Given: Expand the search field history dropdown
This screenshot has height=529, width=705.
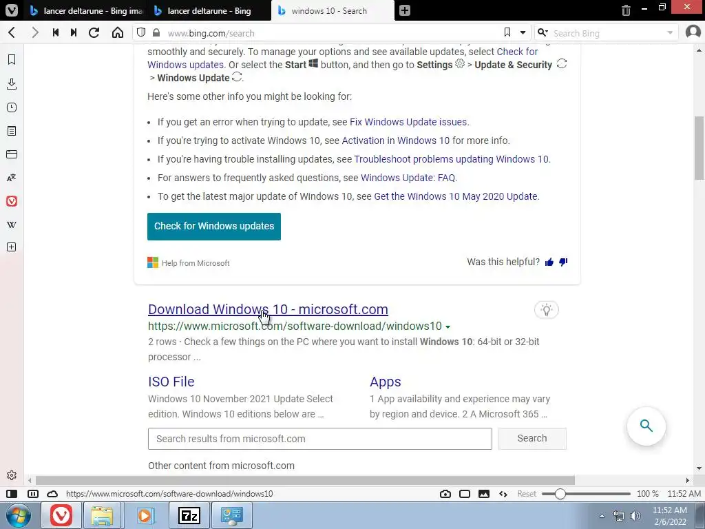Looking at the screenshot, I should tap(669, 33).
